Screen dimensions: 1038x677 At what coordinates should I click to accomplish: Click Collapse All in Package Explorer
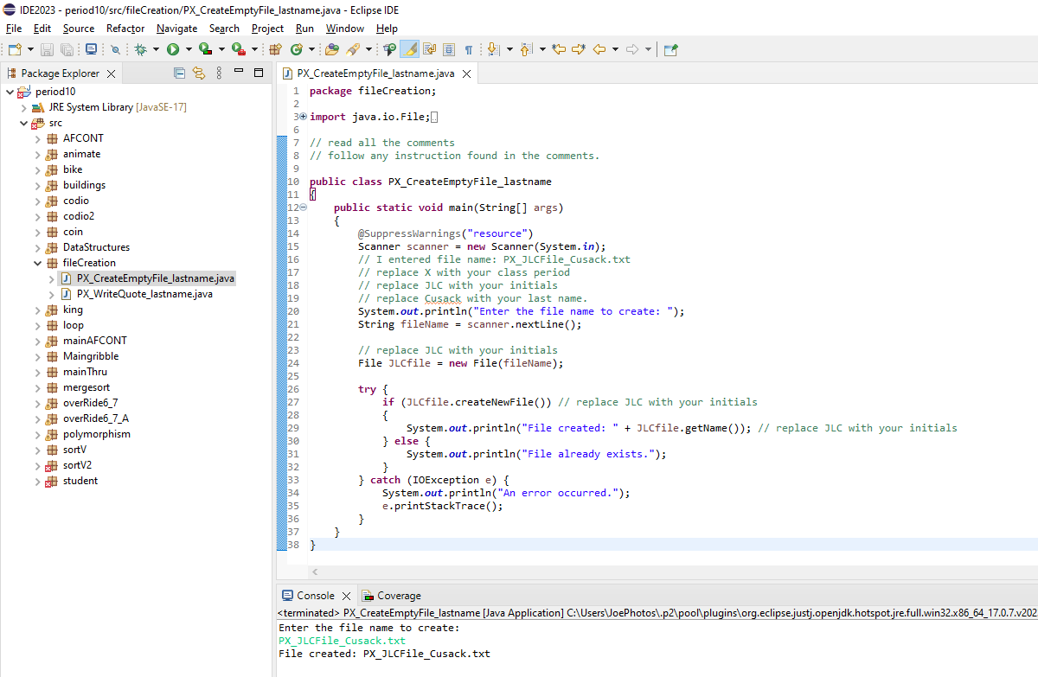click(180, 73)
